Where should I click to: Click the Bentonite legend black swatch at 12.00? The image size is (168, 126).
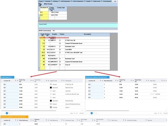click(x=51, y=88)
